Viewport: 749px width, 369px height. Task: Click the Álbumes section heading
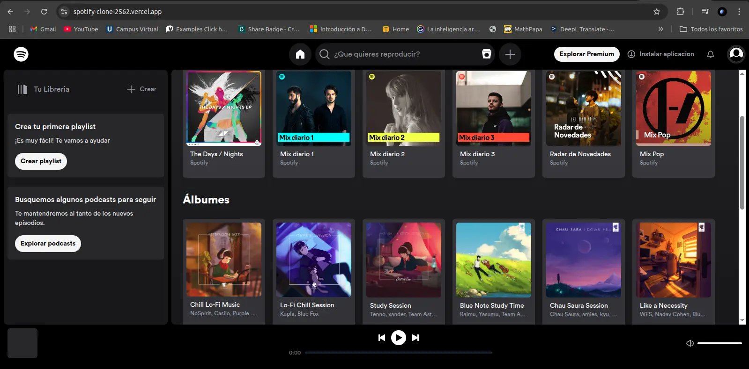click(x=206, y=200)
